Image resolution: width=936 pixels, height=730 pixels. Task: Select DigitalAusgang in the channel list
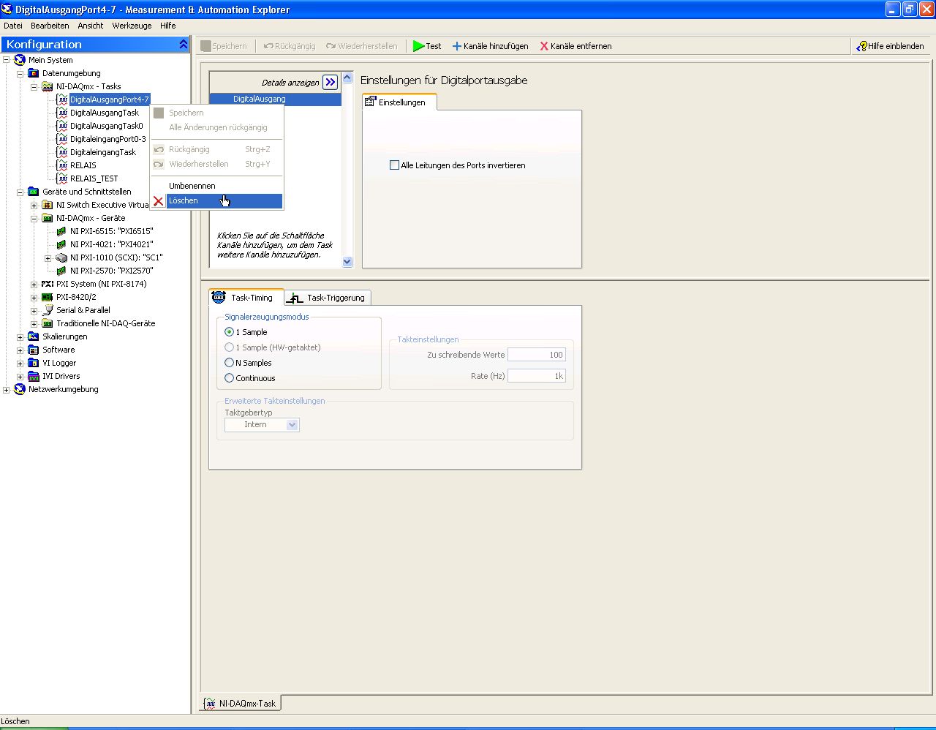point(275,99)
